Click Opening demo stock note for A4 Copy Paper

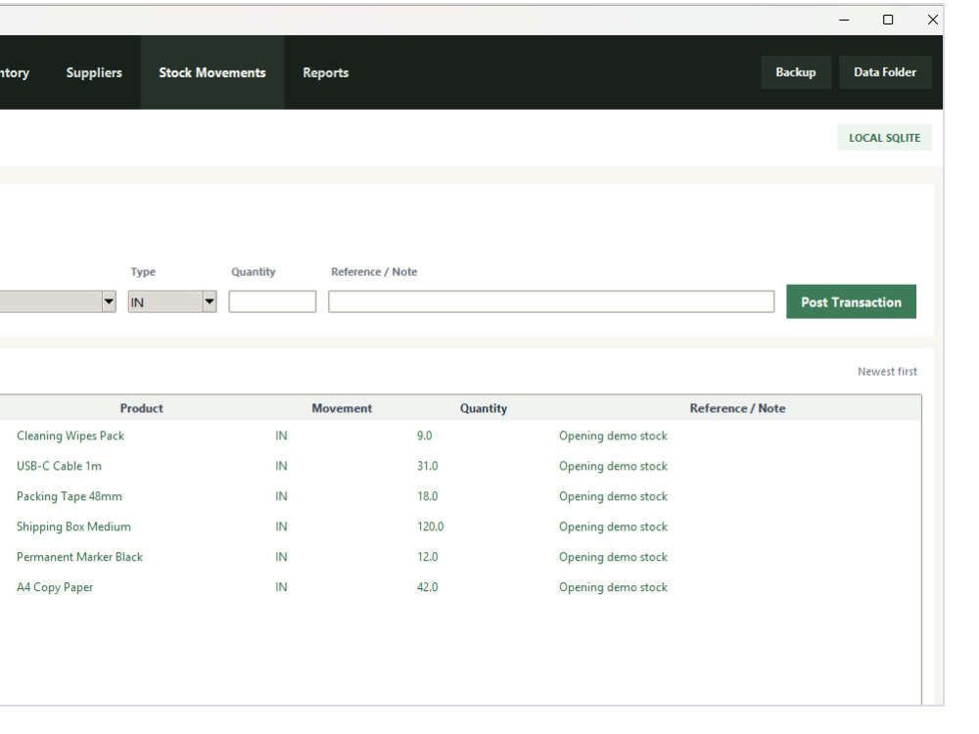(613, 587)
